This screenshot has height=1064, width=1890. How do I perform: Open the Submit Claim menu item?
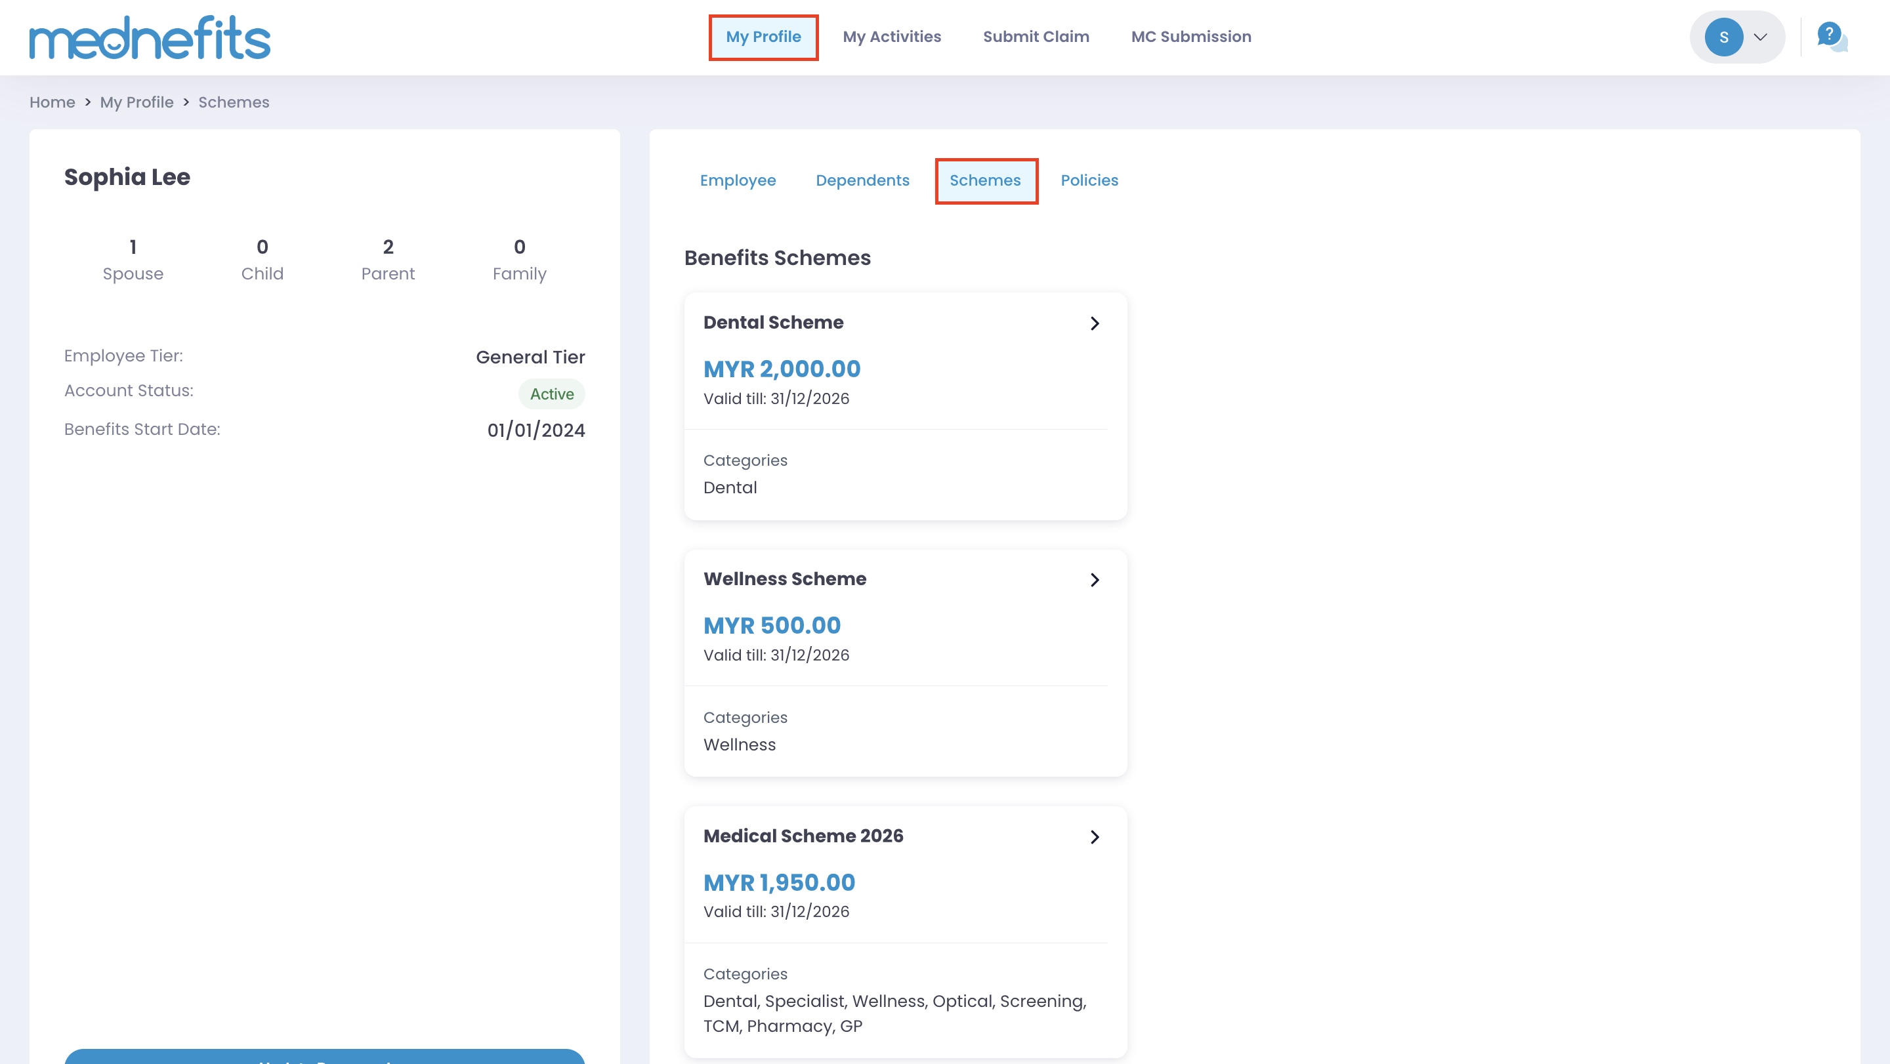[1036, 37]
